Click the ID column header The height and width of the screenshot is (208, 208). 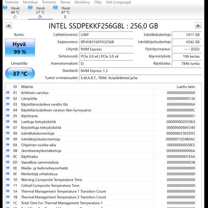click(15, 87)
